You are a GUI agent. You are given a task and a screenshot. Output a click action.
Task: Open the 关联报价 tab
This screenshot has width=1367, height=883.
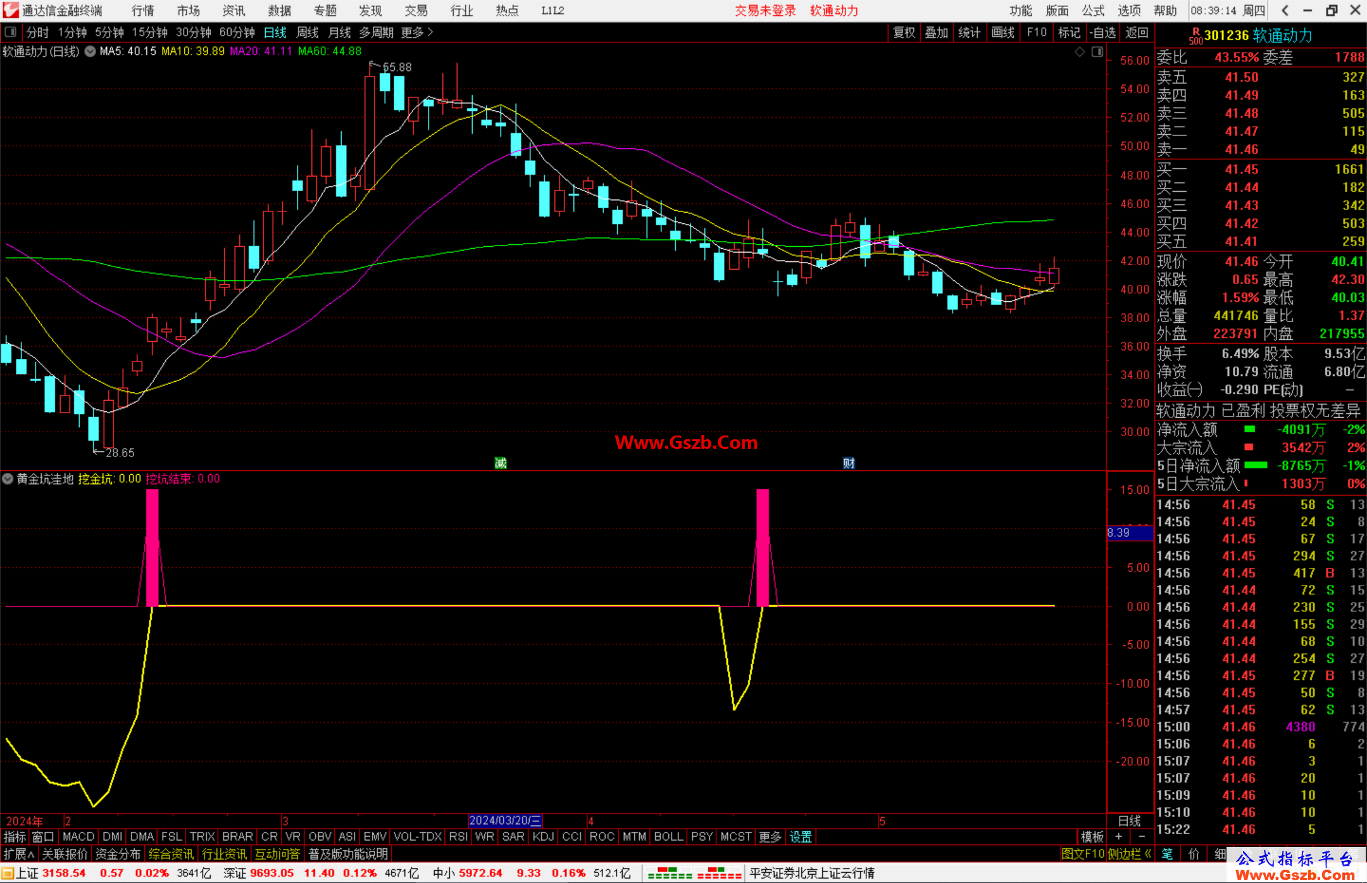(65, 854)
